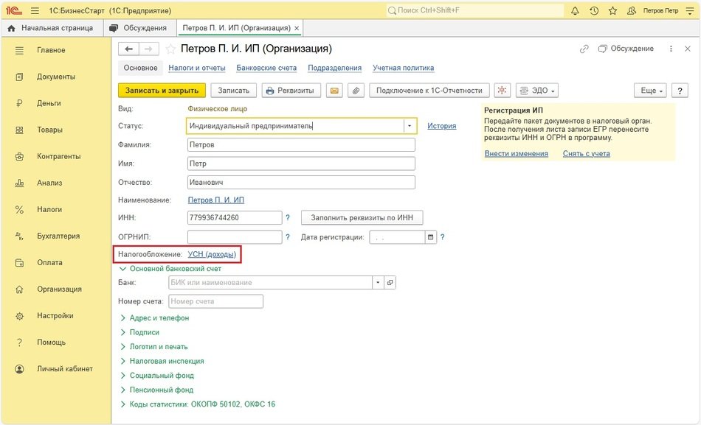701x425 pixels.
Task: Click the paperclip attached files icon
Action: point(356,91)
